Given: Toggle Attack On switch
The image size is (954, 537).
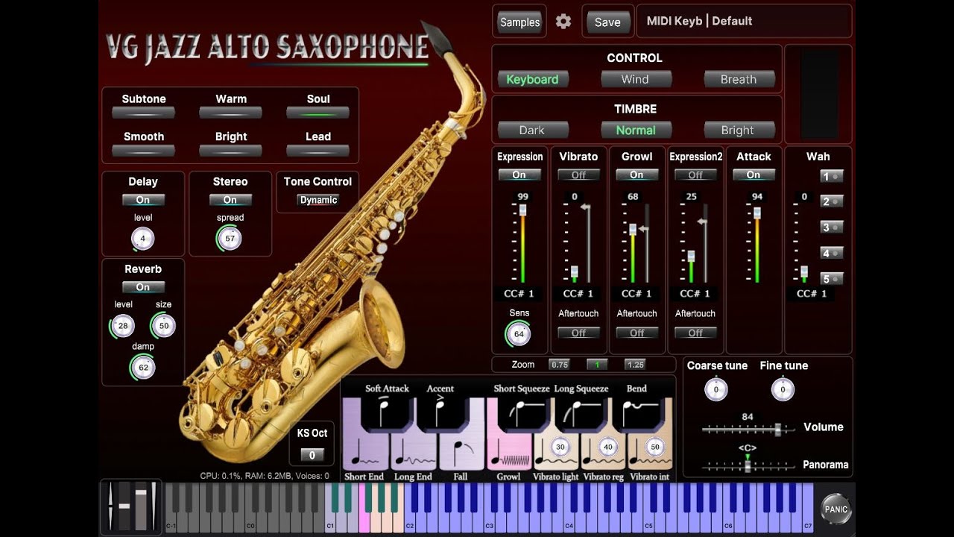Looking at the screenshot, I should (x=754, y=175).
